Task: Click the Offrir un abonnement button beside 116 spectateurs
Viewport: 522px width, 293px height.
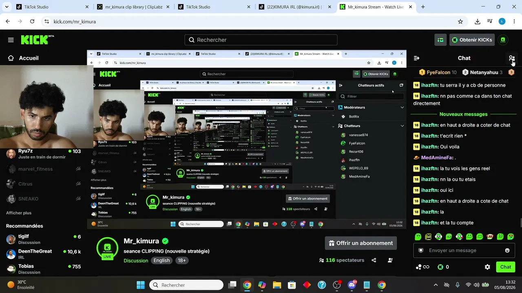Action: 361,243
